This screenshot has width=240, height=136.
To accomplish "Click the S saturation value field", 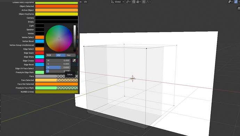I will pyautogui.click(x=58, y=64).
